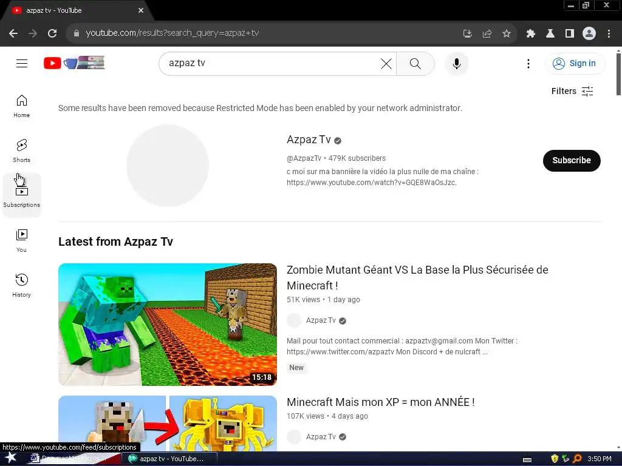
Task: Open the Chrome profile avatar
Action: pyautogui.click(x=589, y=34)
